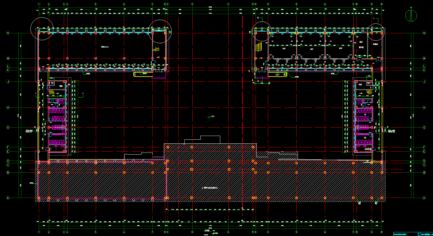Click the elevation triangle marker in the central courtyard
433x236 pixels.
(x=209, y=117)
